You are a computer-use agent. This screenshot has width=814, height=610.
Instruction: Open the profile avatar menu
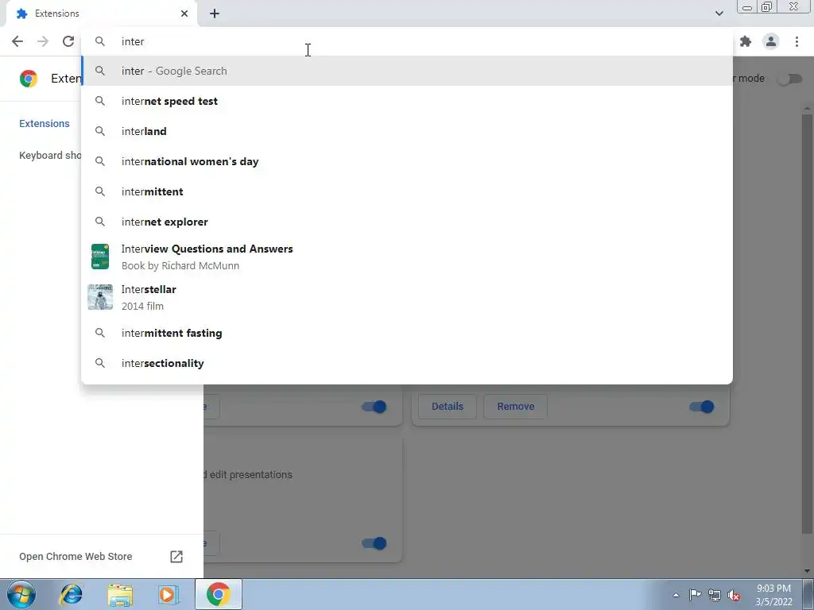tap(771, 41)
